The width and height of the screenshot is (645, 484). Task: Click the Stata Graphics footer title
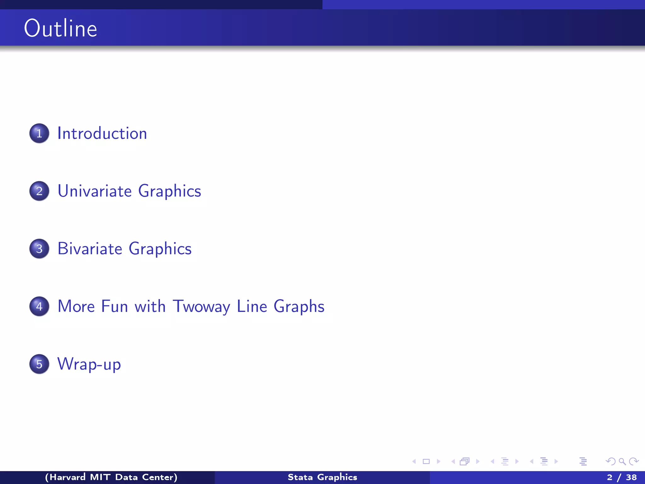[x=322, y=477]
